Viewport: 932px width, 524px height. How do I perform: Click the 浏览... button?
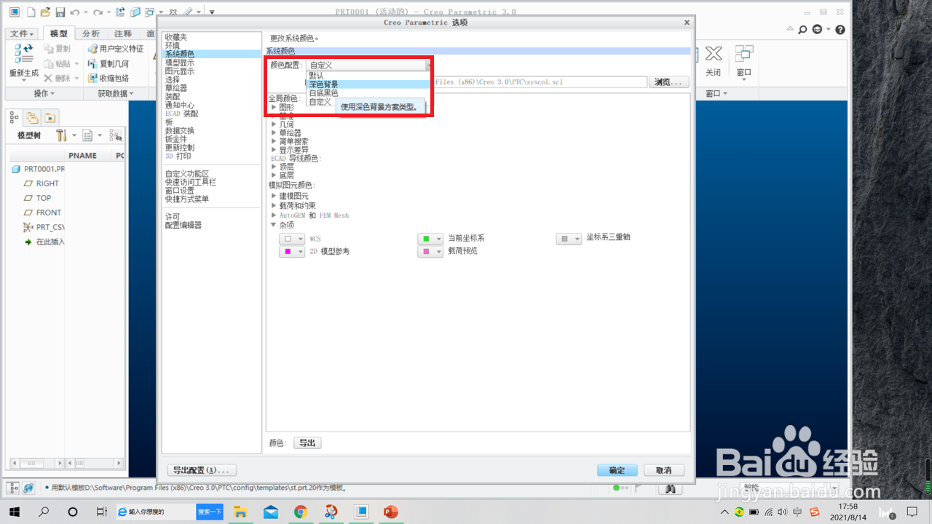tap(668, 82)
